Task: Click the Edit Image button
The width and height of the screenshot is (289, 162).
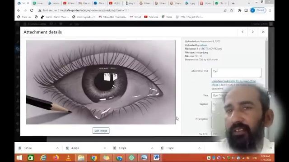Action: click(x=101, y=130)
